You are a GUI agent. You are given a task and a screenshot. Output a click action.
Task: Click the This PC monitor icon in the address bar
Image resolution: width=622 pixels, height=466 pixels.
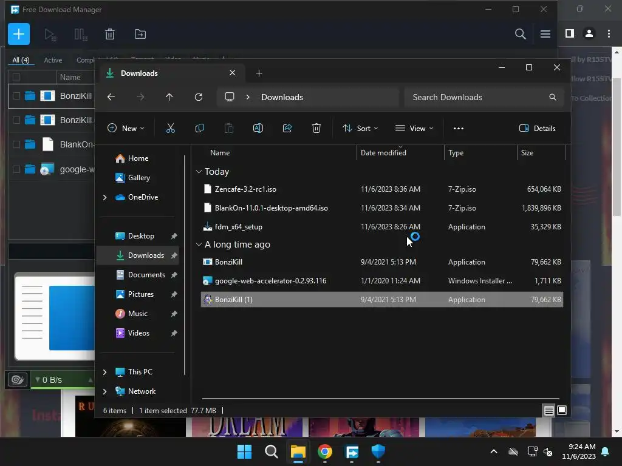(x=229, y=97)
